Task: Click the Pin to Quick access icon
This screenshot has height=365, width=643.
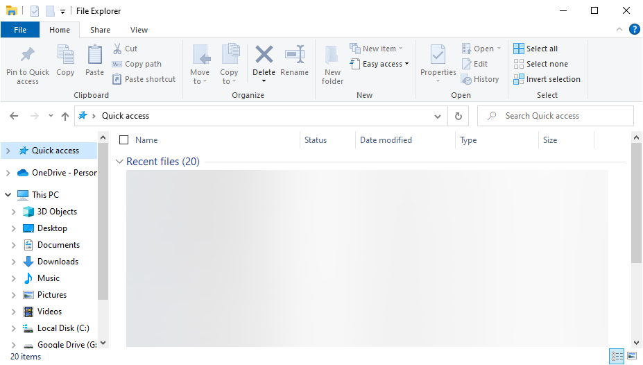Action: click(28, 55)
